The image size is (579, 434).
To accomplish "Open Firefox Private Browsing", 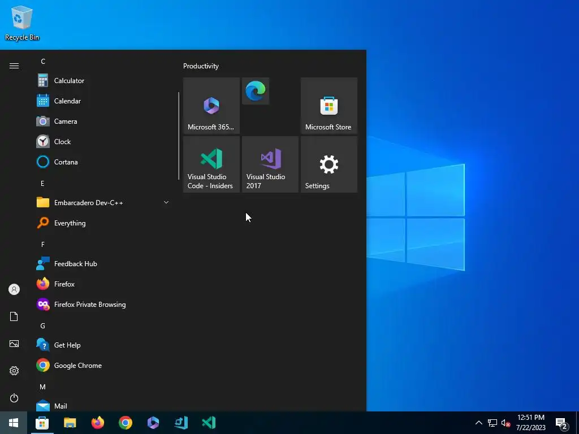I will (x=103, y=304).
